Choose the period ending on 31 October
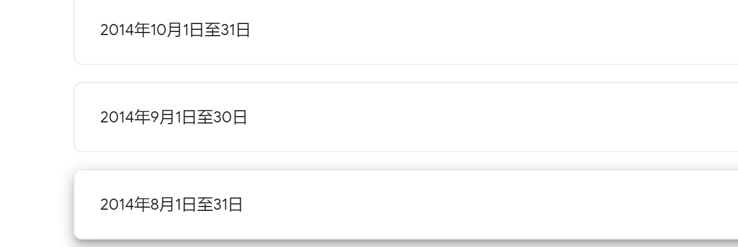The height and width of the screenshot is (247, 738). 175,31
